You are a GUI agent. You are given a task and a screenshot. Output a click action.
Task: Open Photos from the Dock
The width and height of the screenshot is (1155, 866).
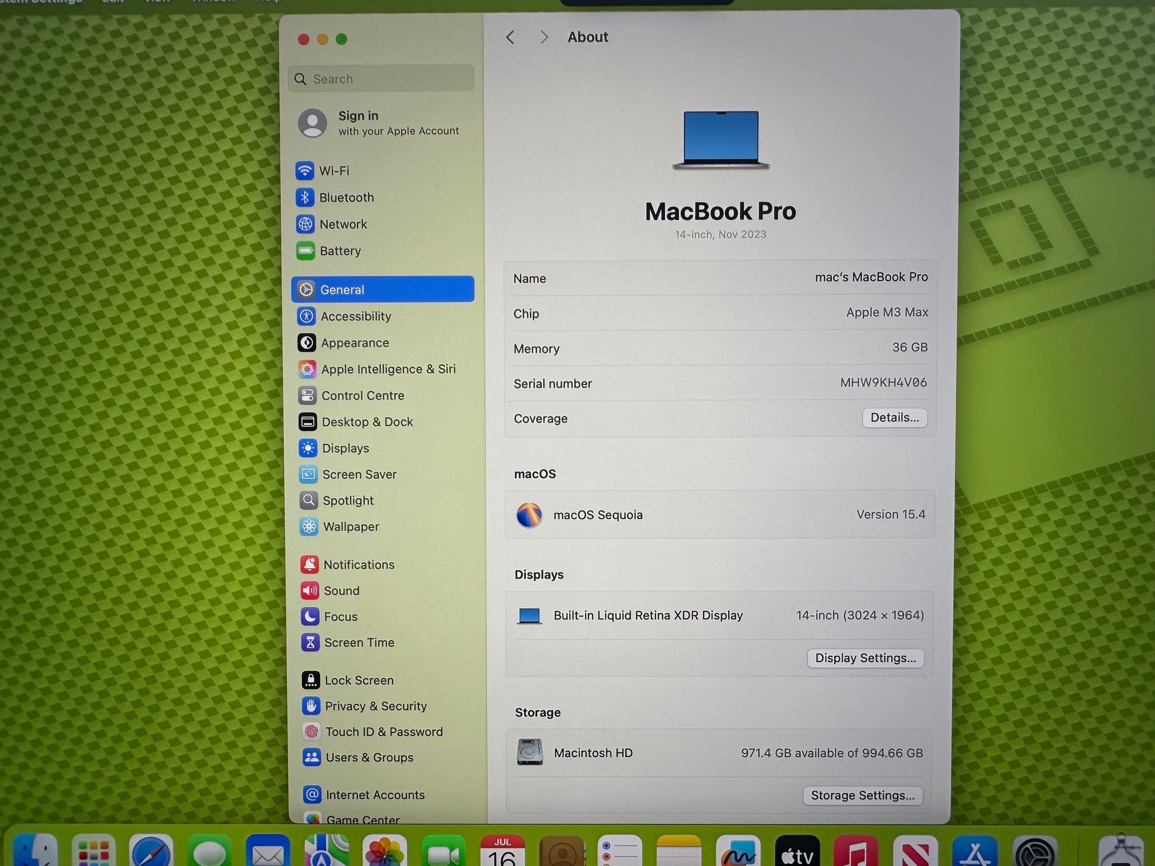pyautogui.click(x=384, y=851)
